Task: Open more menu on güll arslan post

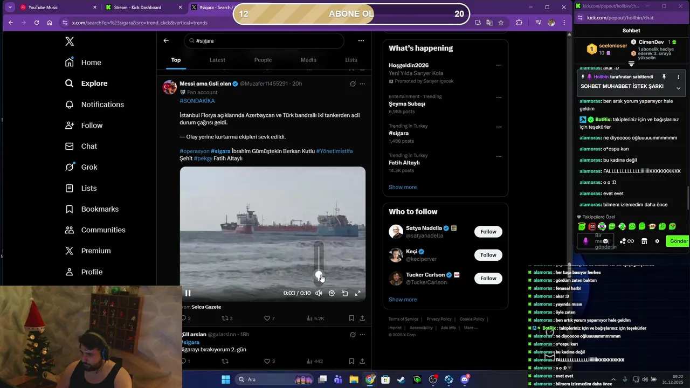Action: click(x=362, y=335)
